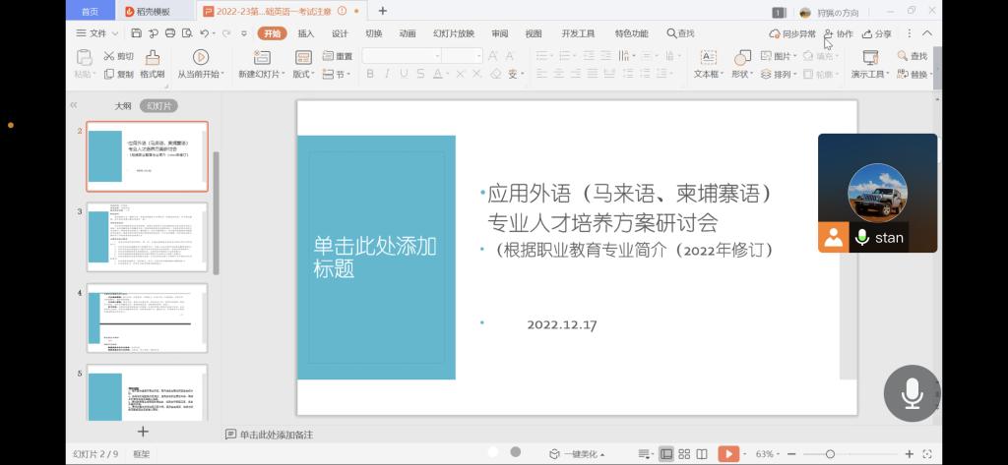
Task: Open the Insert (插入) ribbon tab
Action: pos(306,33)
